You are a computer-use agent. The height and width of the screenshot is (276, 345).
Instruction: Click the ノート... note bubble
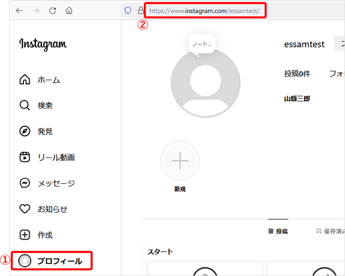click(x=202, y=44)
